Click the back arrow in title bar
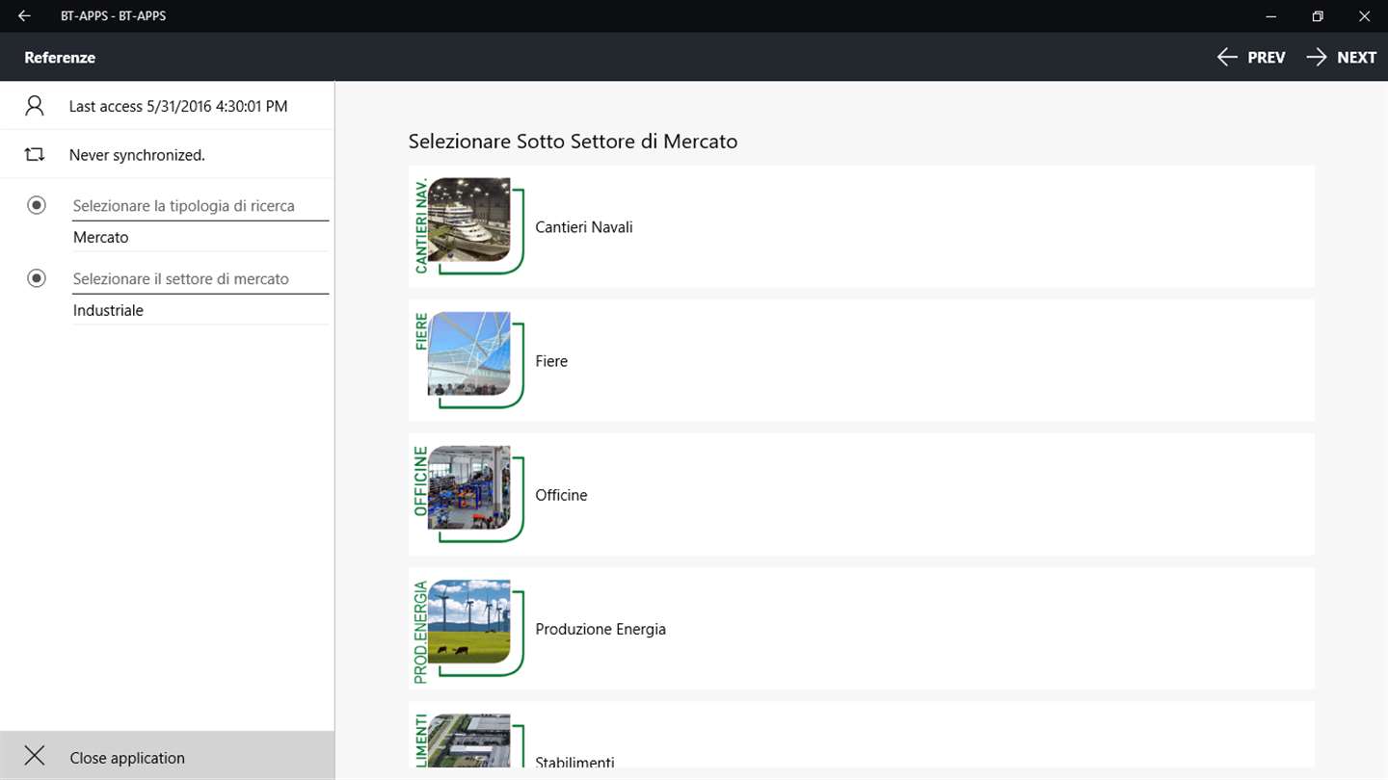The height and width of the screenshot is (780, 1388). tap(24, 16)
